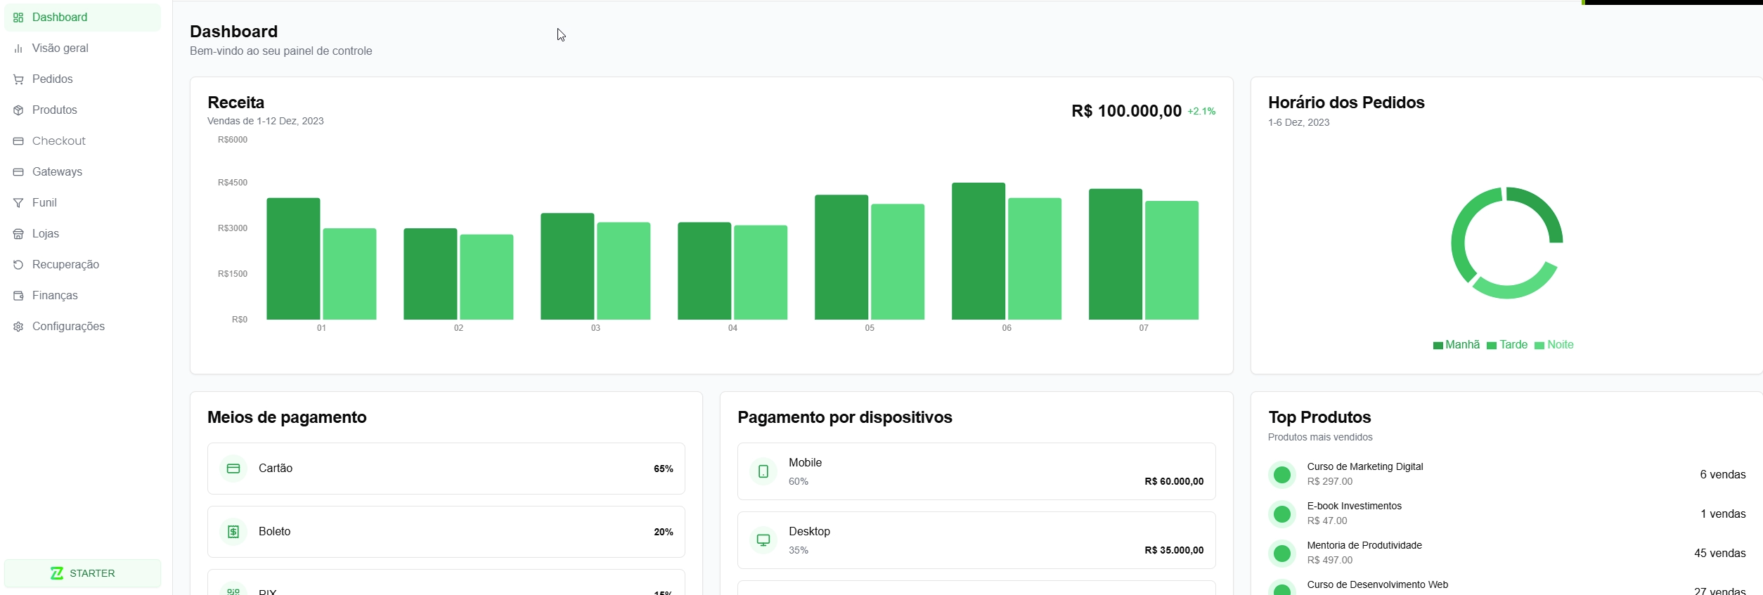Click the light green bar for day 06

[1035, 259]
